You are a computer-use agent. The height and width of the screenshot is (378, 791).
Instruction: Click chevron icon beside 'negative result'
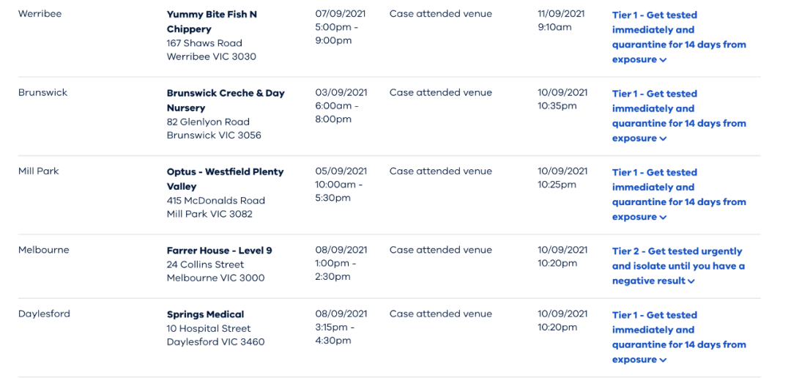[691, 281]
